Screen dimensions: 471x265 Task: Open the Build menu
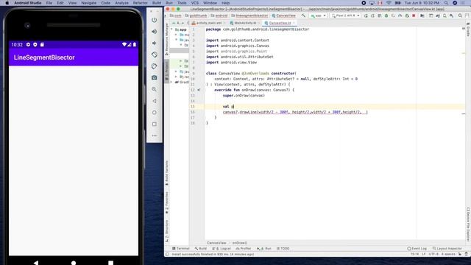click(x=157, y=3)
